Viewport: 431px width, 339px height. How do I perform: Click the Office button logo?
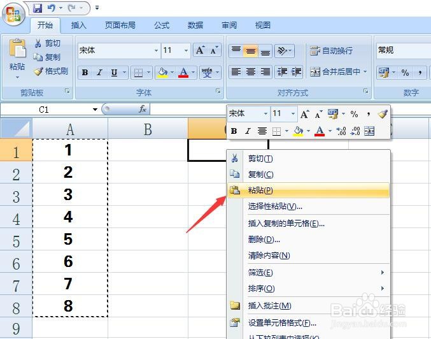tap(13, 14)
